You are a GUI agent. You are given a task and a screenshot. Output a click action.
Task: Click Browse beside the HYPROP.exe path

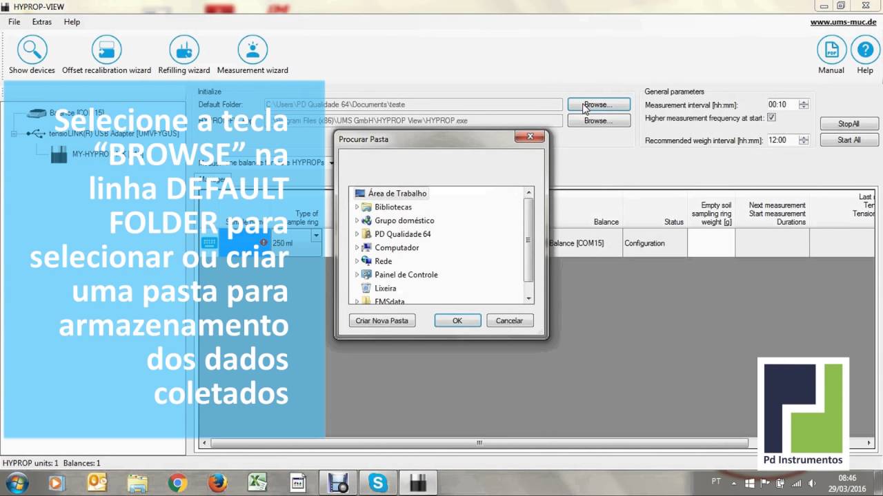(599, 121)
